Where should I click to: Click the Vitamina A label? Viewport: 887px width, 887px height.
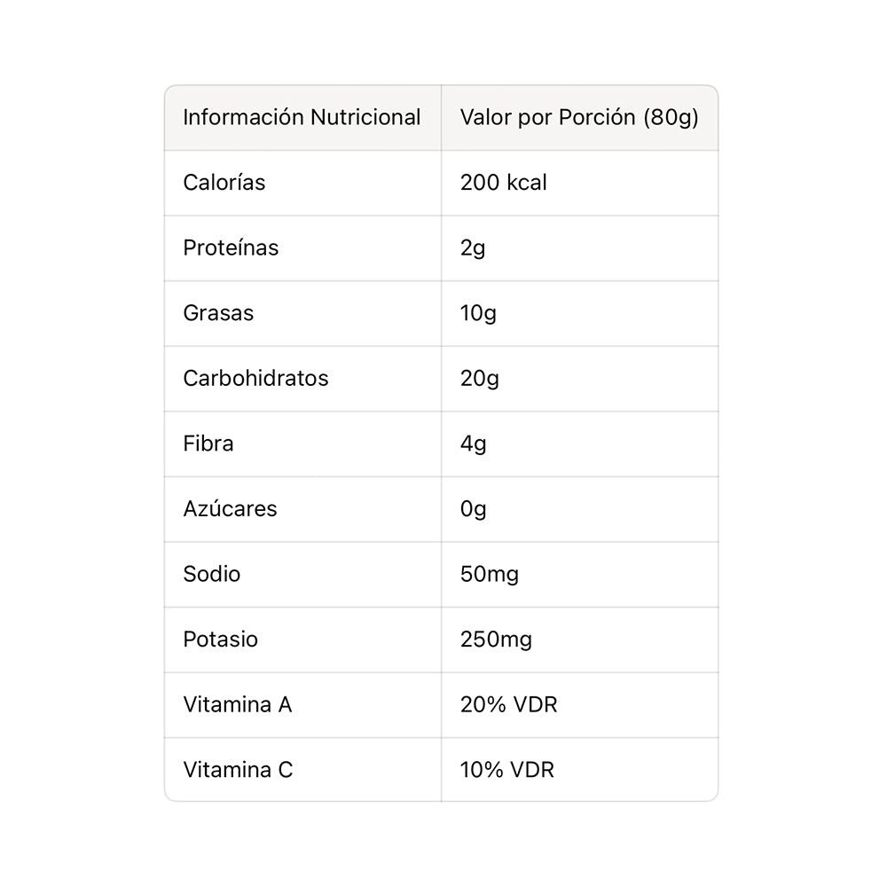coord(238,704)
